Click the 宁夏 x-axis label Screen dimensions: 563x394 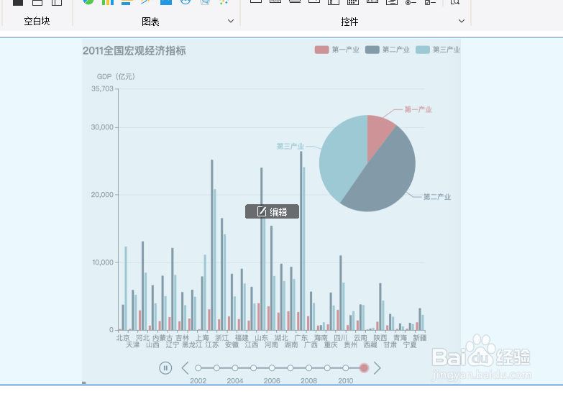pos(410,345)
